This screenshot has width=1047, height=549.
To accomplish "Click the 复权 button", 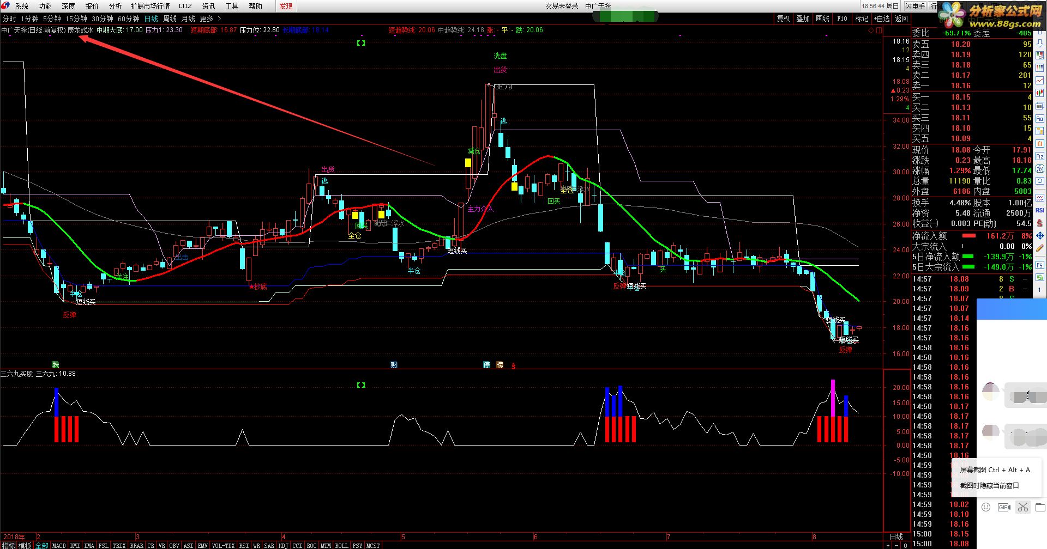I will tap(784, 19).
